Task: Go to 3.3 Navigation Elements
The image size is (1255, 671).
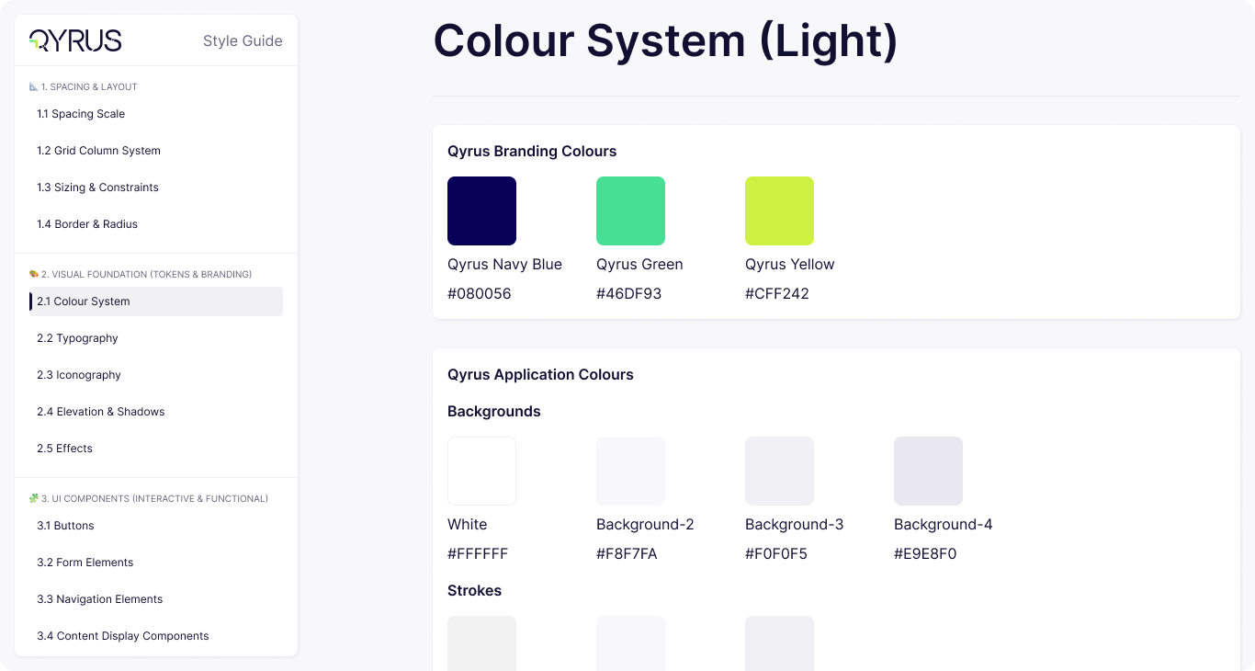Action: tap(156, 599)
